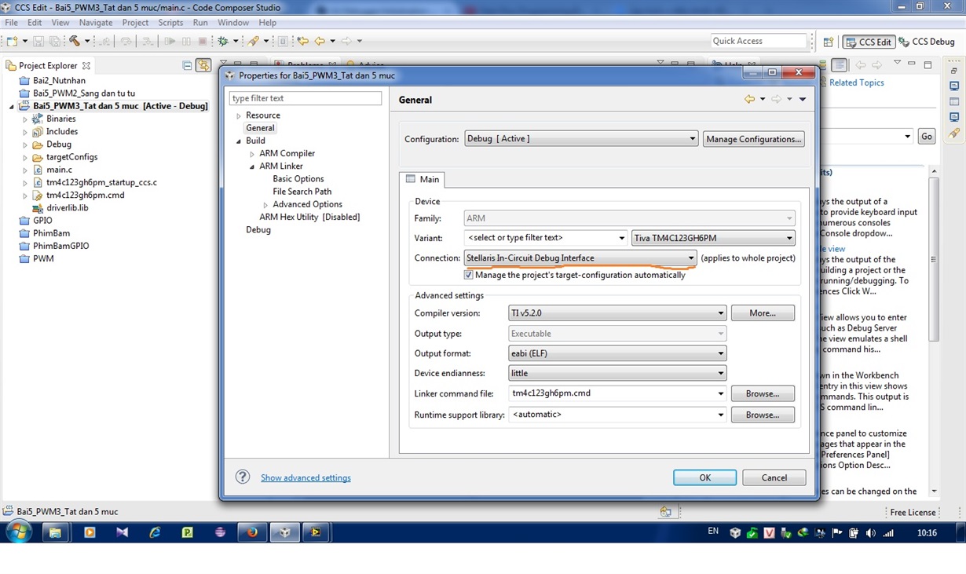The width and height of the screenshot is (966, 574).
Task: Click the help question mark icon
Action: [x=243, y=477]
